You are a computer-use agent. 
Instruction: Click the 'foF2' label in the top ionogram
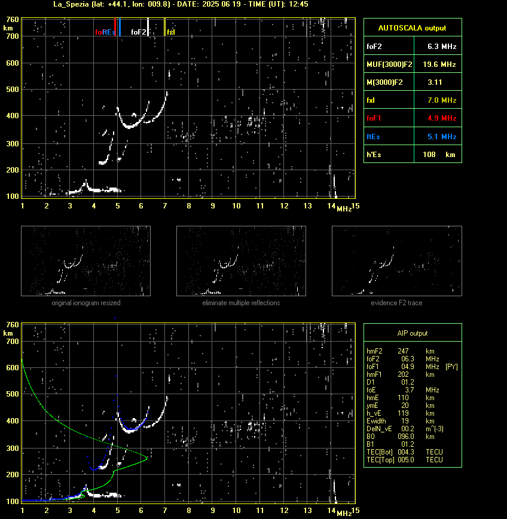tap(139, 32)
